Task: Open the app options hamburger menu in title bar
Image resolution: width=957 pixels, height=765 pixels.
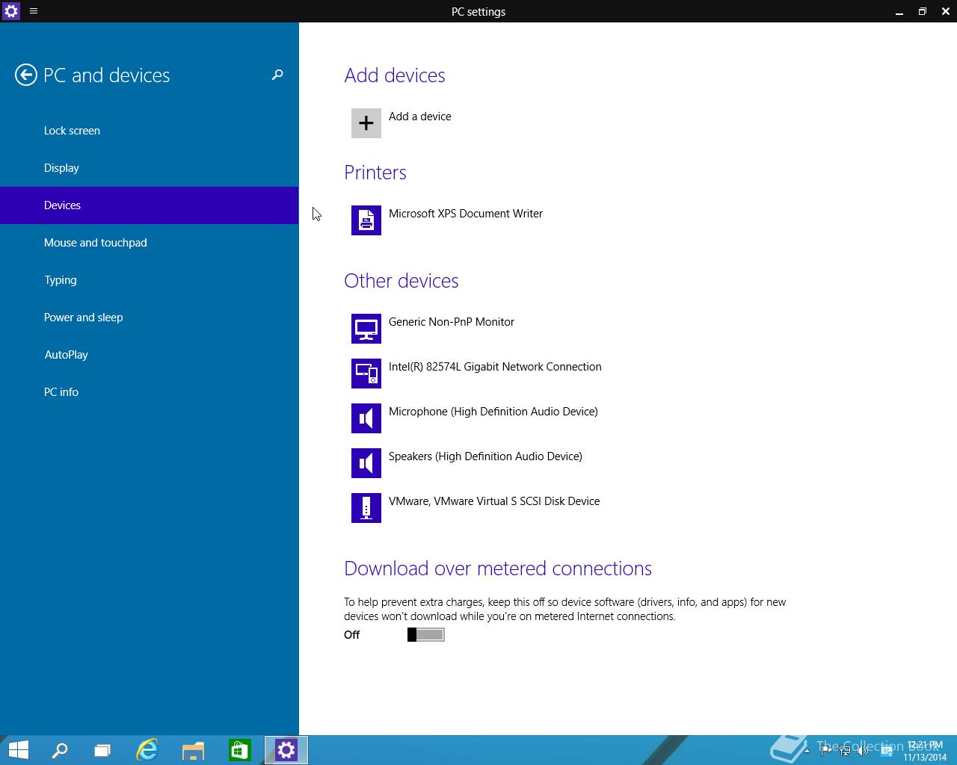Action: [x=34, y=11]
